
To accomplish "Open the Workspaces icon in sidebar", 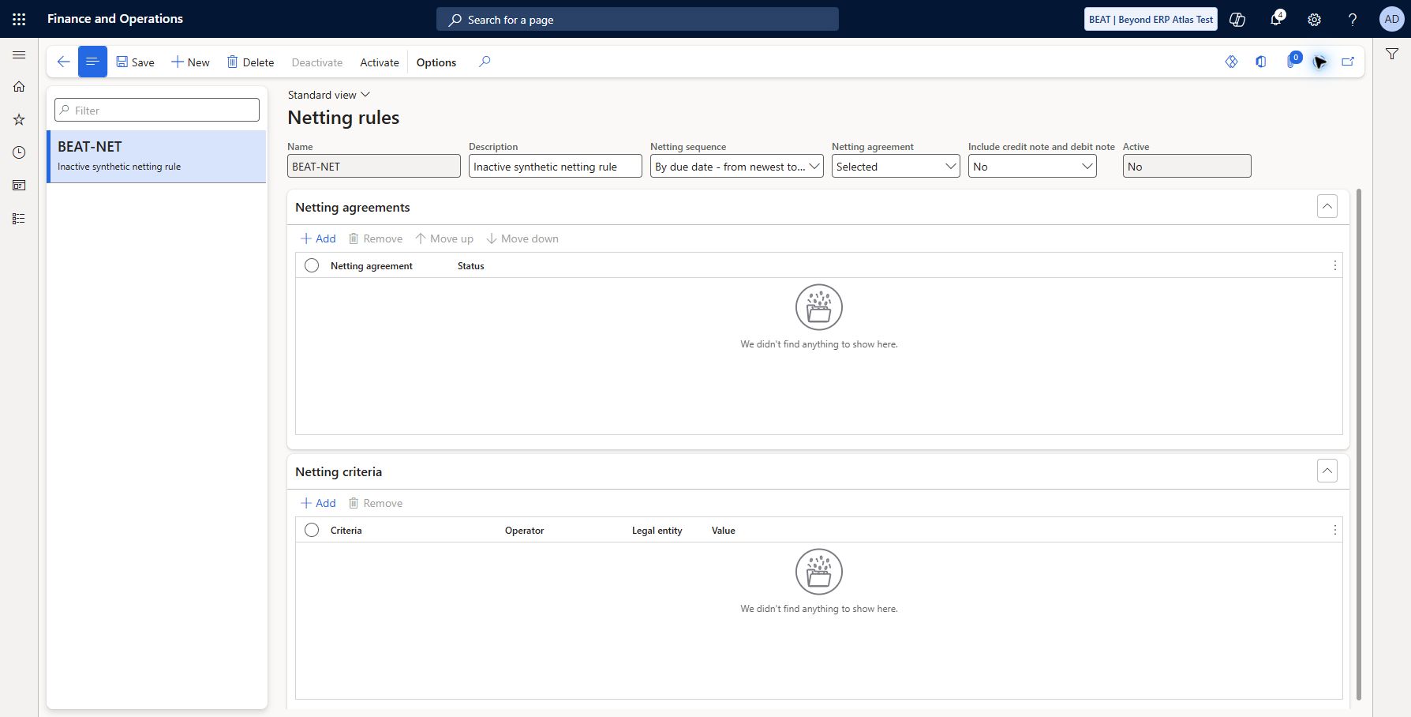I will [x=19, y=186].
